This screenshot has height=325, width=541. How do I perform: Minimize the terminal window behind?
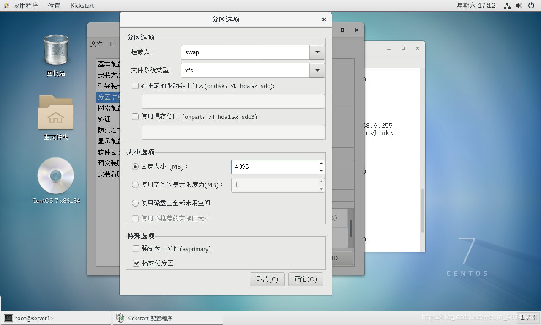tap(389, 48)
